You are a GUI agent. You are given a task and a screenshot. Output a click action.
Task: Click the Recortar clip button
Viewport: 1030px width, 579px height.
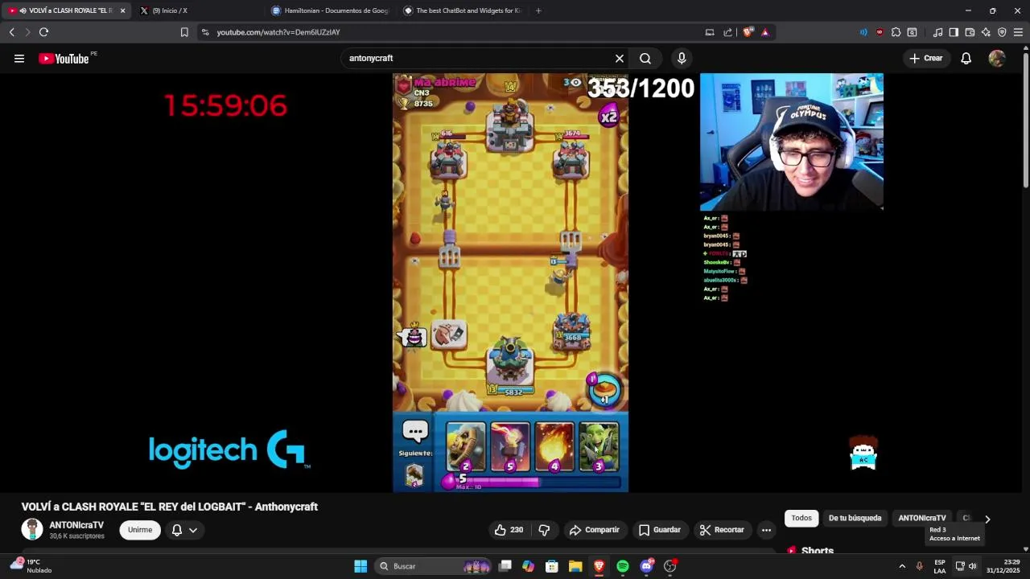[722, 530]
